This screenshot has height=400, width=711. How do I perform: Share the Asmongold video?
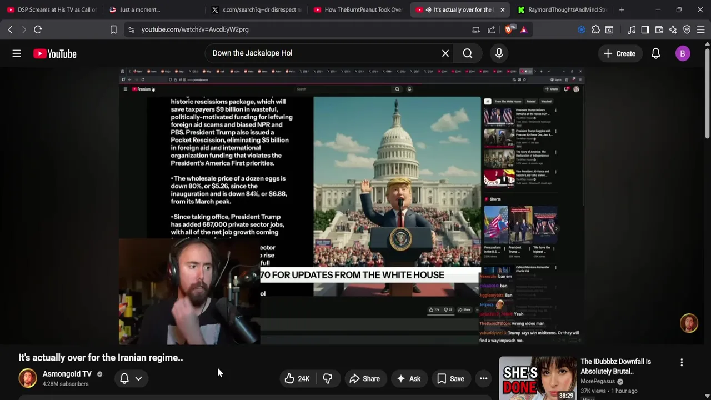[364, 379]
